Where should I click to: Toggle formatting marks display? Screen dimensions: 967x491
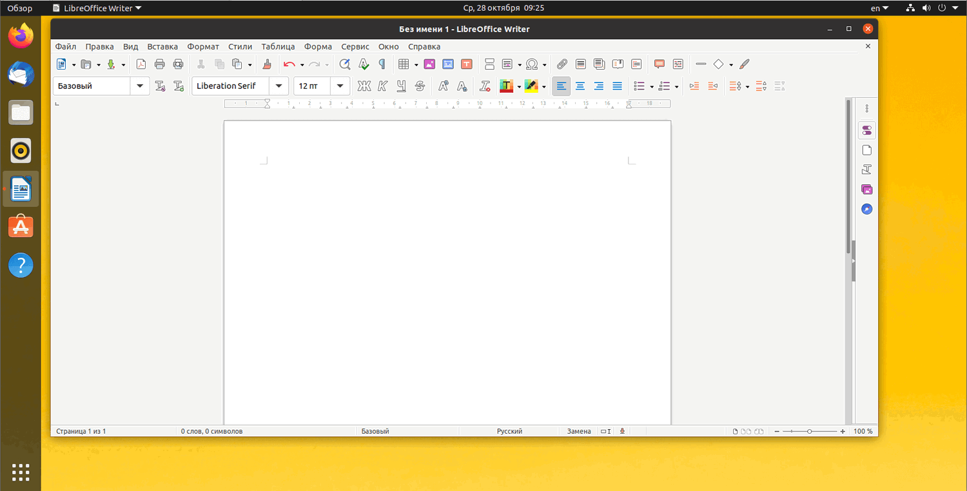coord(382,64)
